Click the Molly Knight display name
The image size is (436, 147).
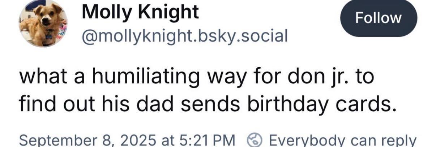pyautogui.click(x=140, y=12)
